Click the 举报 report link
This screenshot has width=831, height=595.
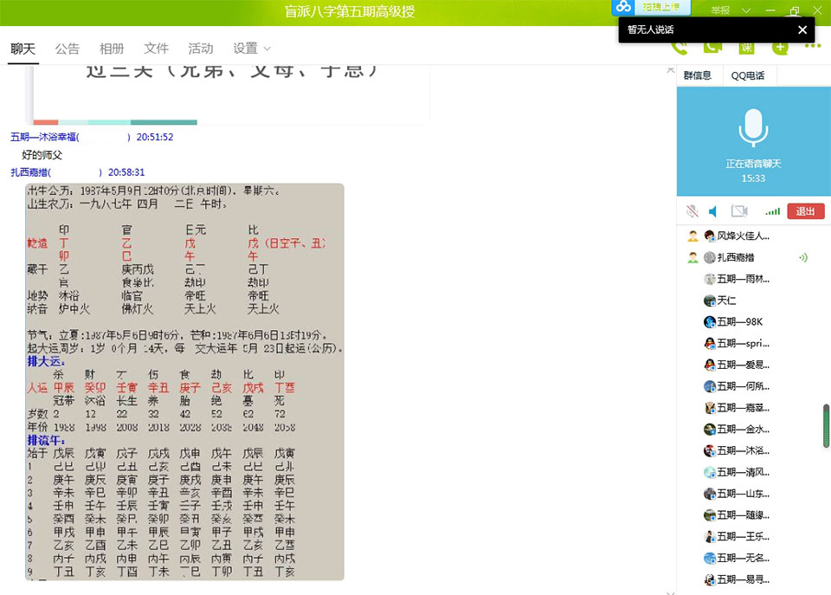pyautogui.click(x=720, y=10)
